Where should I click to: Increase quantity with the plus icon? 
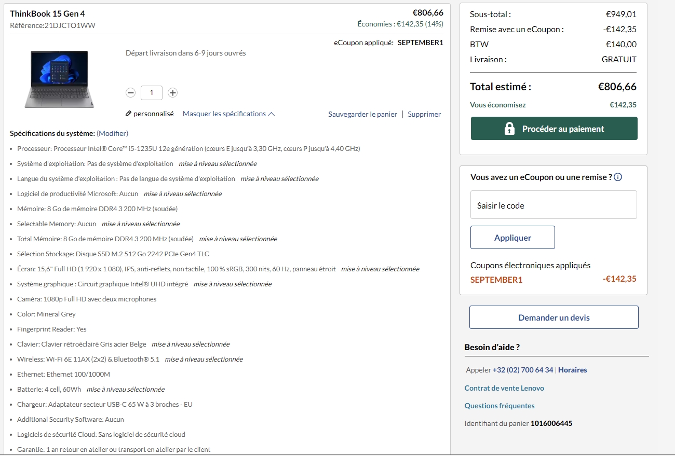173,93
